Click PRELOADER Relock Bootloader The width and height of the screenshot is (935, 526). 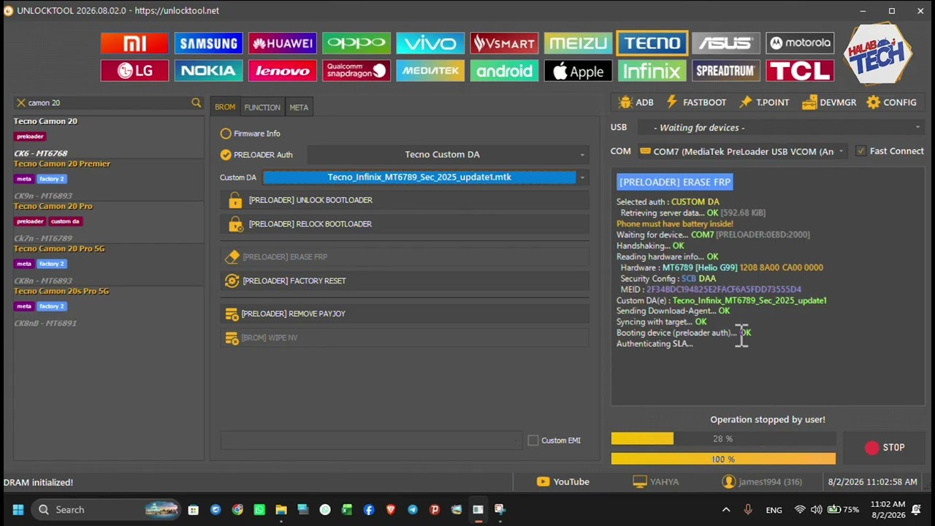(x=405, y=224)
